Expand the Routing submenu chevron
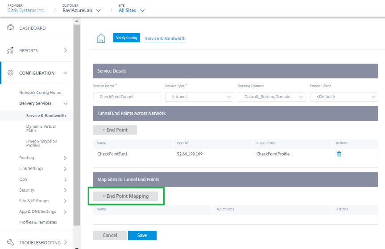385x249 pixels. (x=65, y=158)
